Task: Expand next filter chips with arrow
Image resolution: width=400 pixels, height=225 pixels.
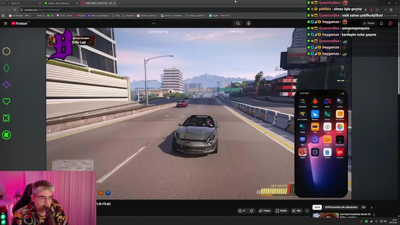Action: [372, 207]
